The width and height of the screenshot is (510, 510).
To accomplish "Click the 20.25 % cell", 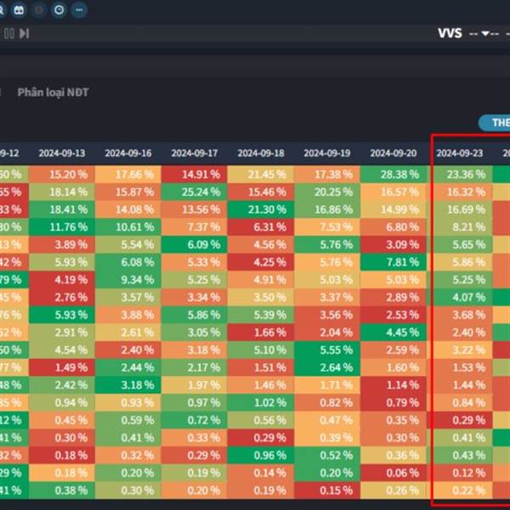I will 327,192.
